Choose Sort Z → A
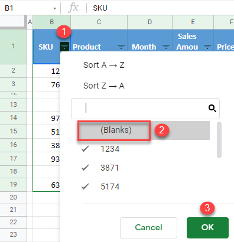234x242 pixels. click(104, 86)
